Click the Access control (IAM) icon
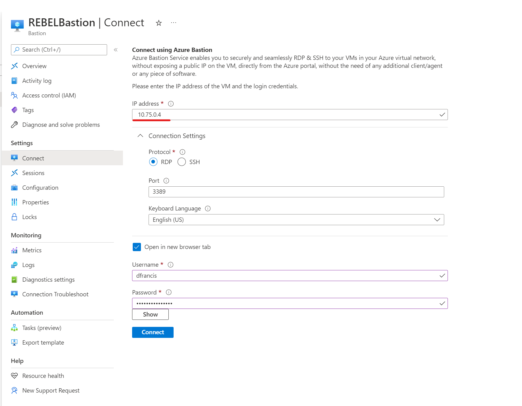522x406 pixels. [14, 95]
